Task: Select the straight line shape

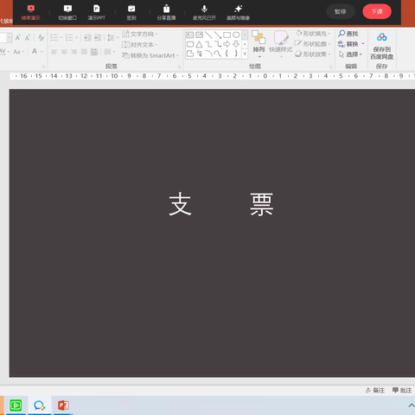Action: (x=208, y=35)
